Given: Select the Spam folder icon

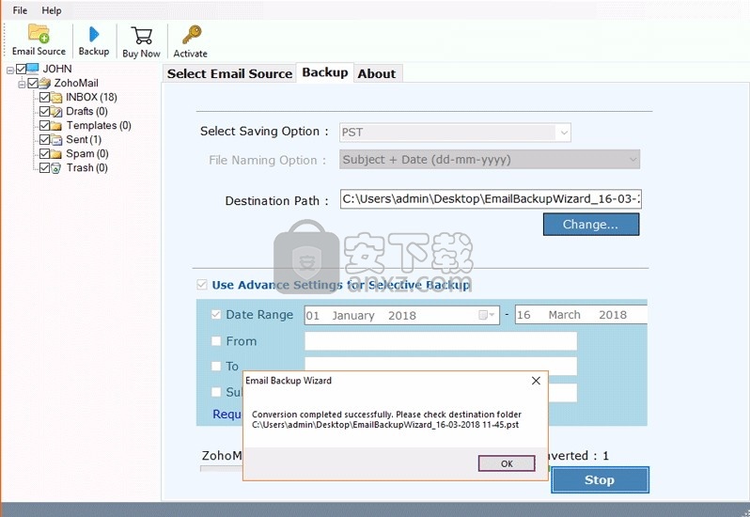Looking at the screenshot, I should point(56,154).
